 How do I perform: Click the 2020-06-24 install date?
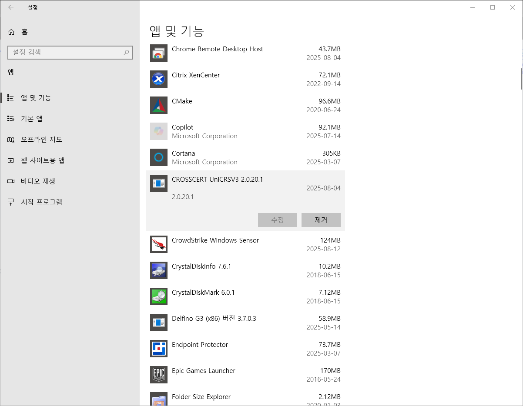pyautogui.click(x=323, y=110)
